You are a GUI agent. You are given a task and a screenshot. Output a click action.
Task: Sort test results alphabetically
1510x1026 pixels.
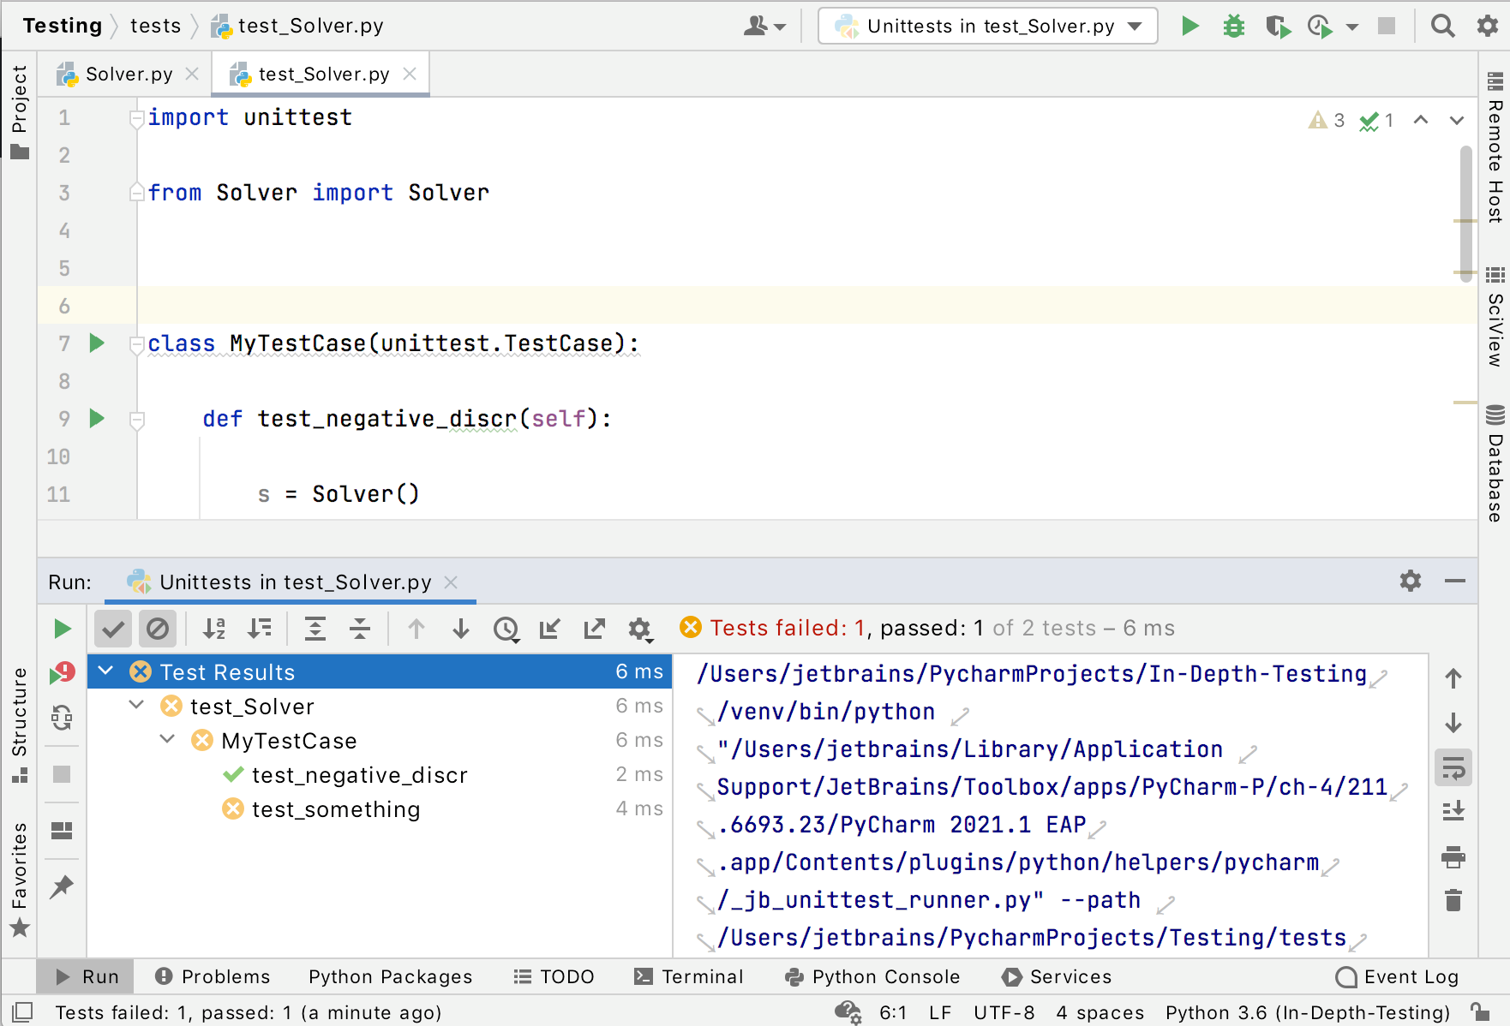214,628
